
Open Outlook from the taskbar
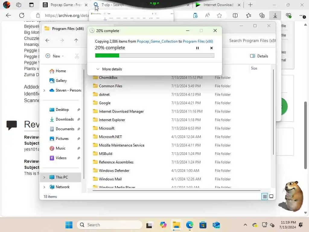click(x=216, y=225)
